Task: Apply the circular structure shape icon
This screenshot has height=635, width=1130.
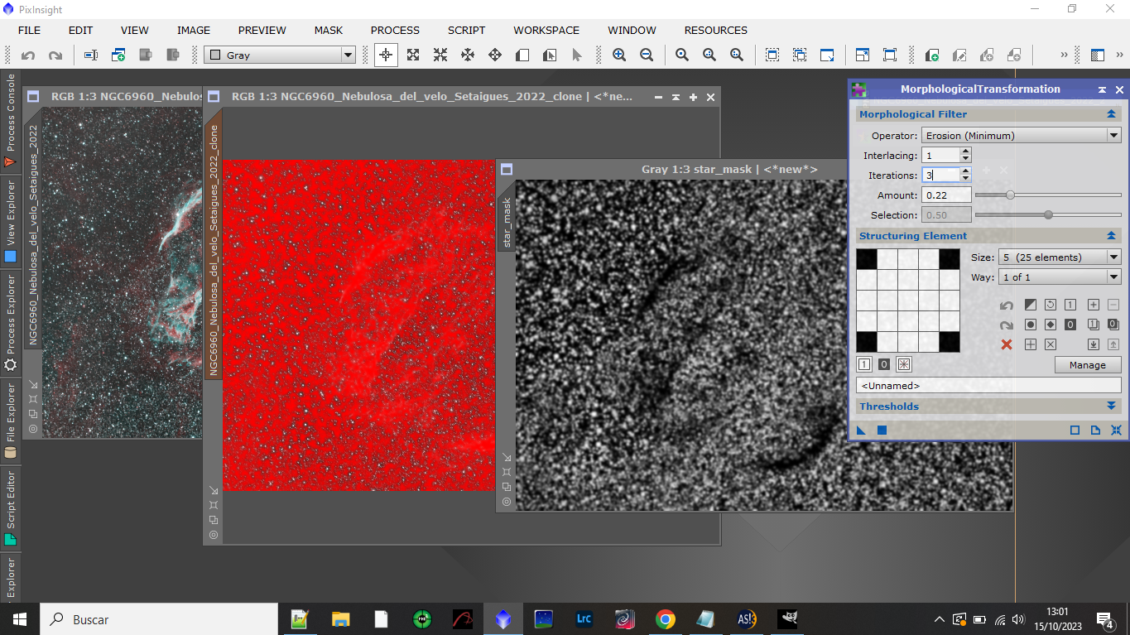Action: pos(1031,325)
